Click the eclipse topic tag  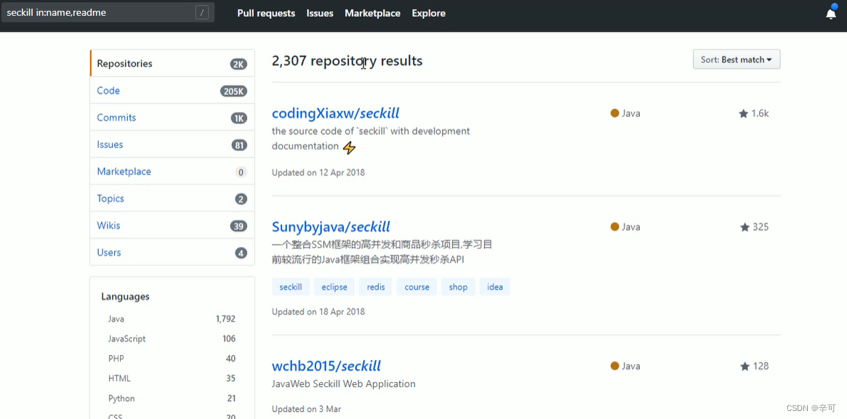tap(334, 287)
